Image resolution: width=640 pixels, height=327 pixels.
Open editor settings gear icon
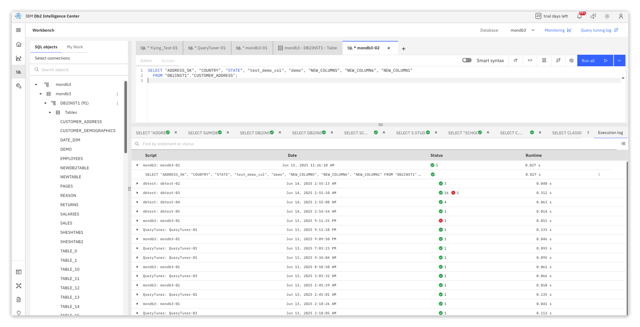point(571,61)
